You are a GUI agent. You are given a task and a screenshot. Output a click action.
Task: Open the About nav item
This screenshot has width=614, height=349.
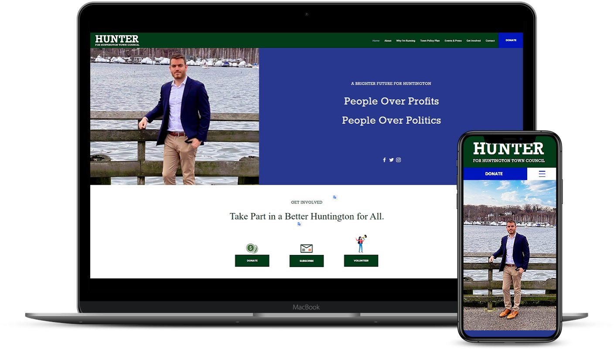(x=388, y=41)
